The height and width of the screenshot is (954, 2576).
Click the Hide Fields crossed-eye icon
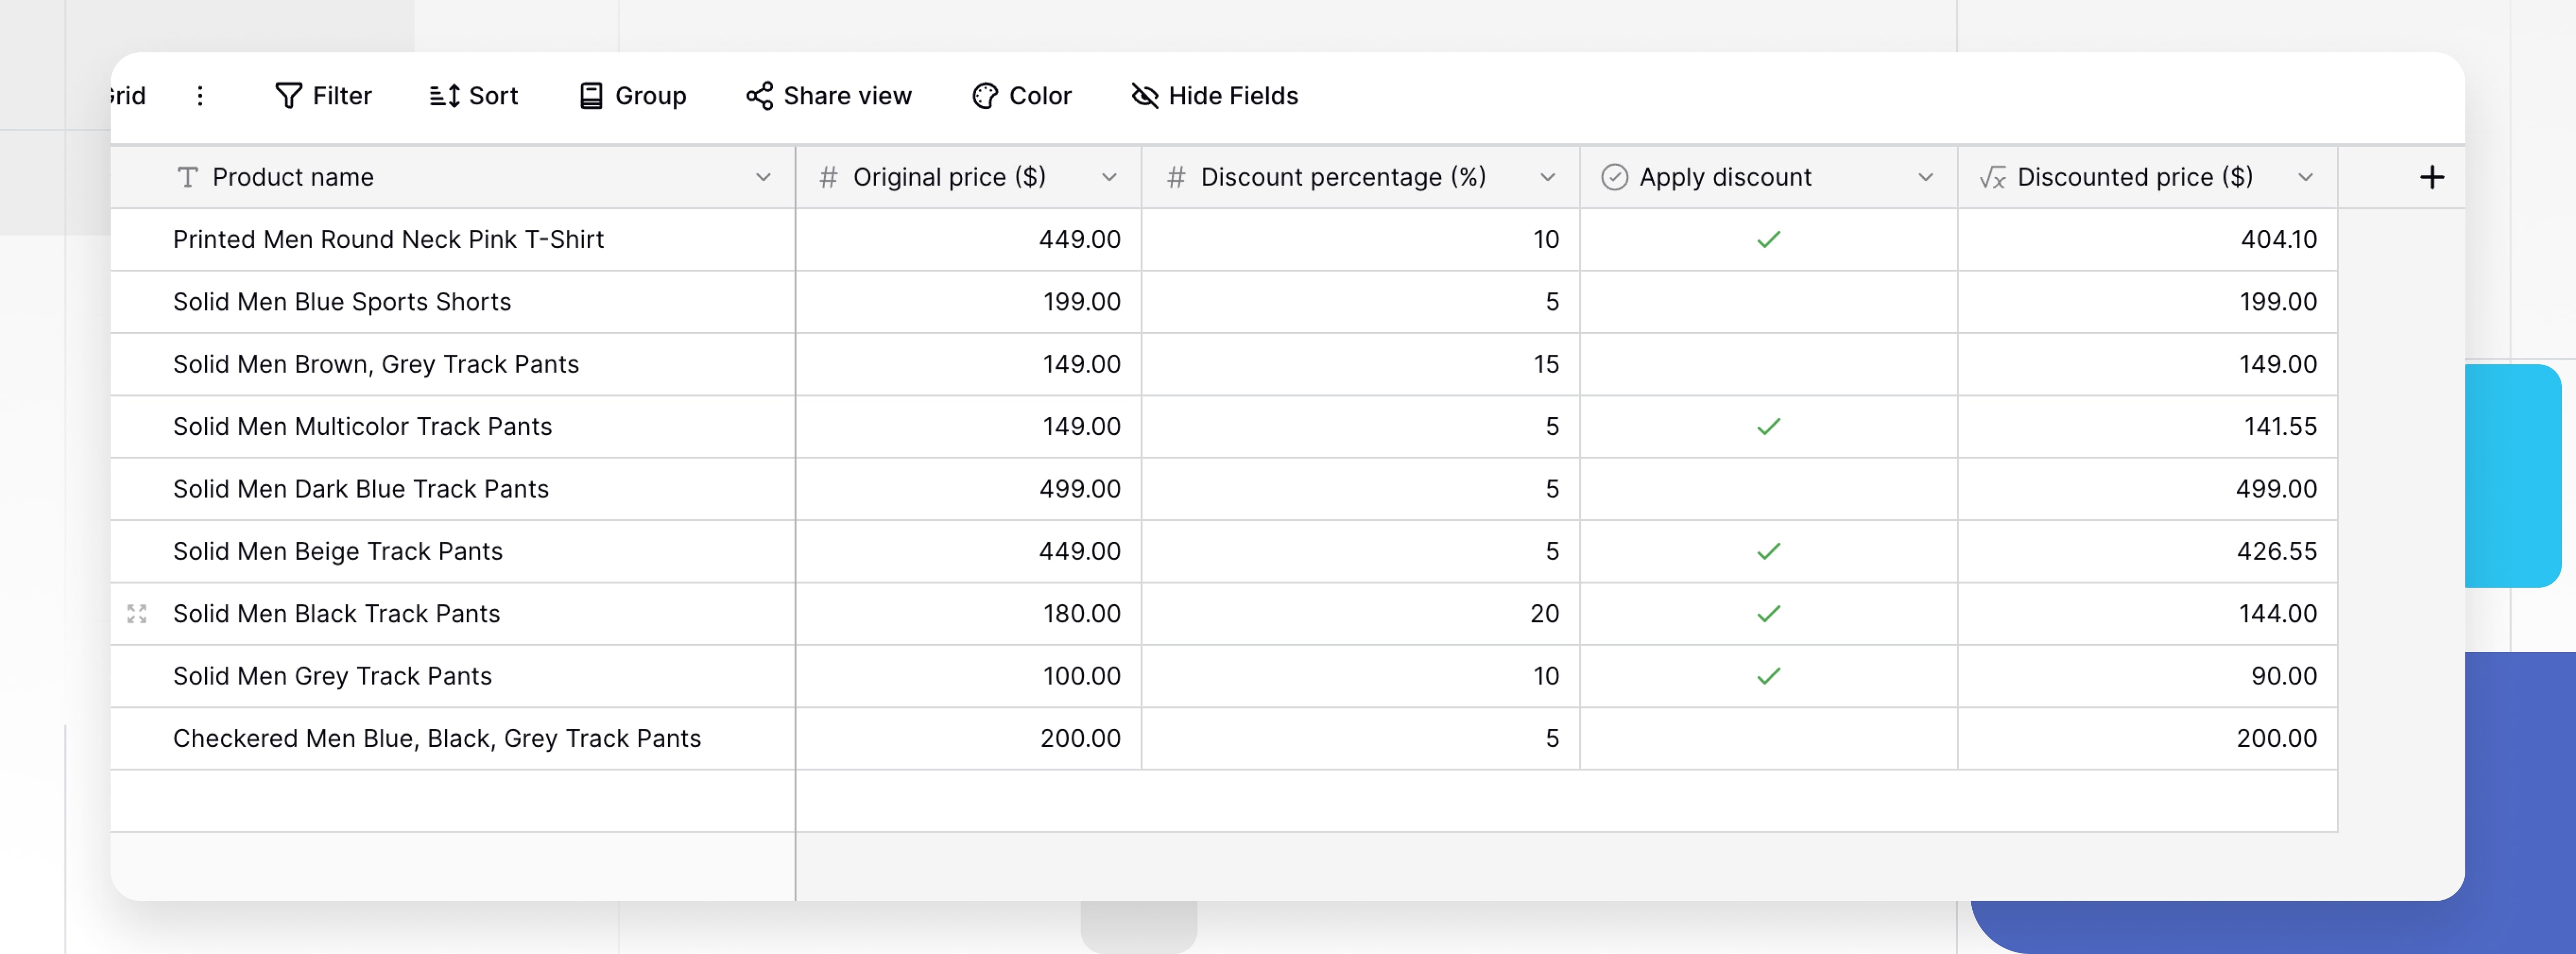[1144, 96]
